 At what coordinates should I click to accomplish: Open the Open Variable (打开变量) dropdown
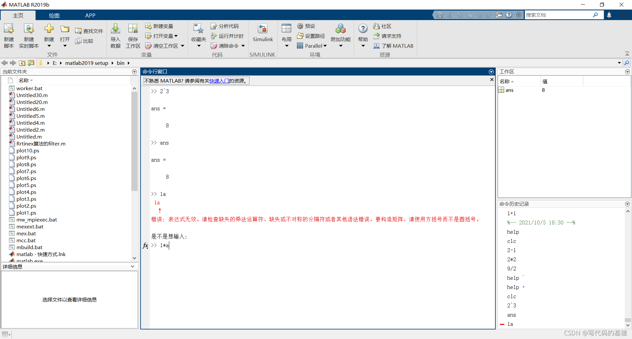click(162, 36)
